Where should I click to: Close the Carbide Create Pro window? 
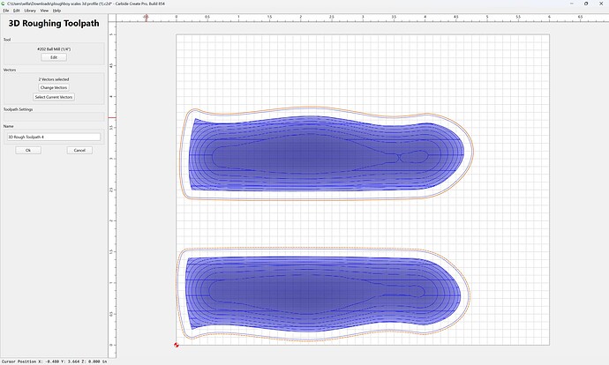601,4
